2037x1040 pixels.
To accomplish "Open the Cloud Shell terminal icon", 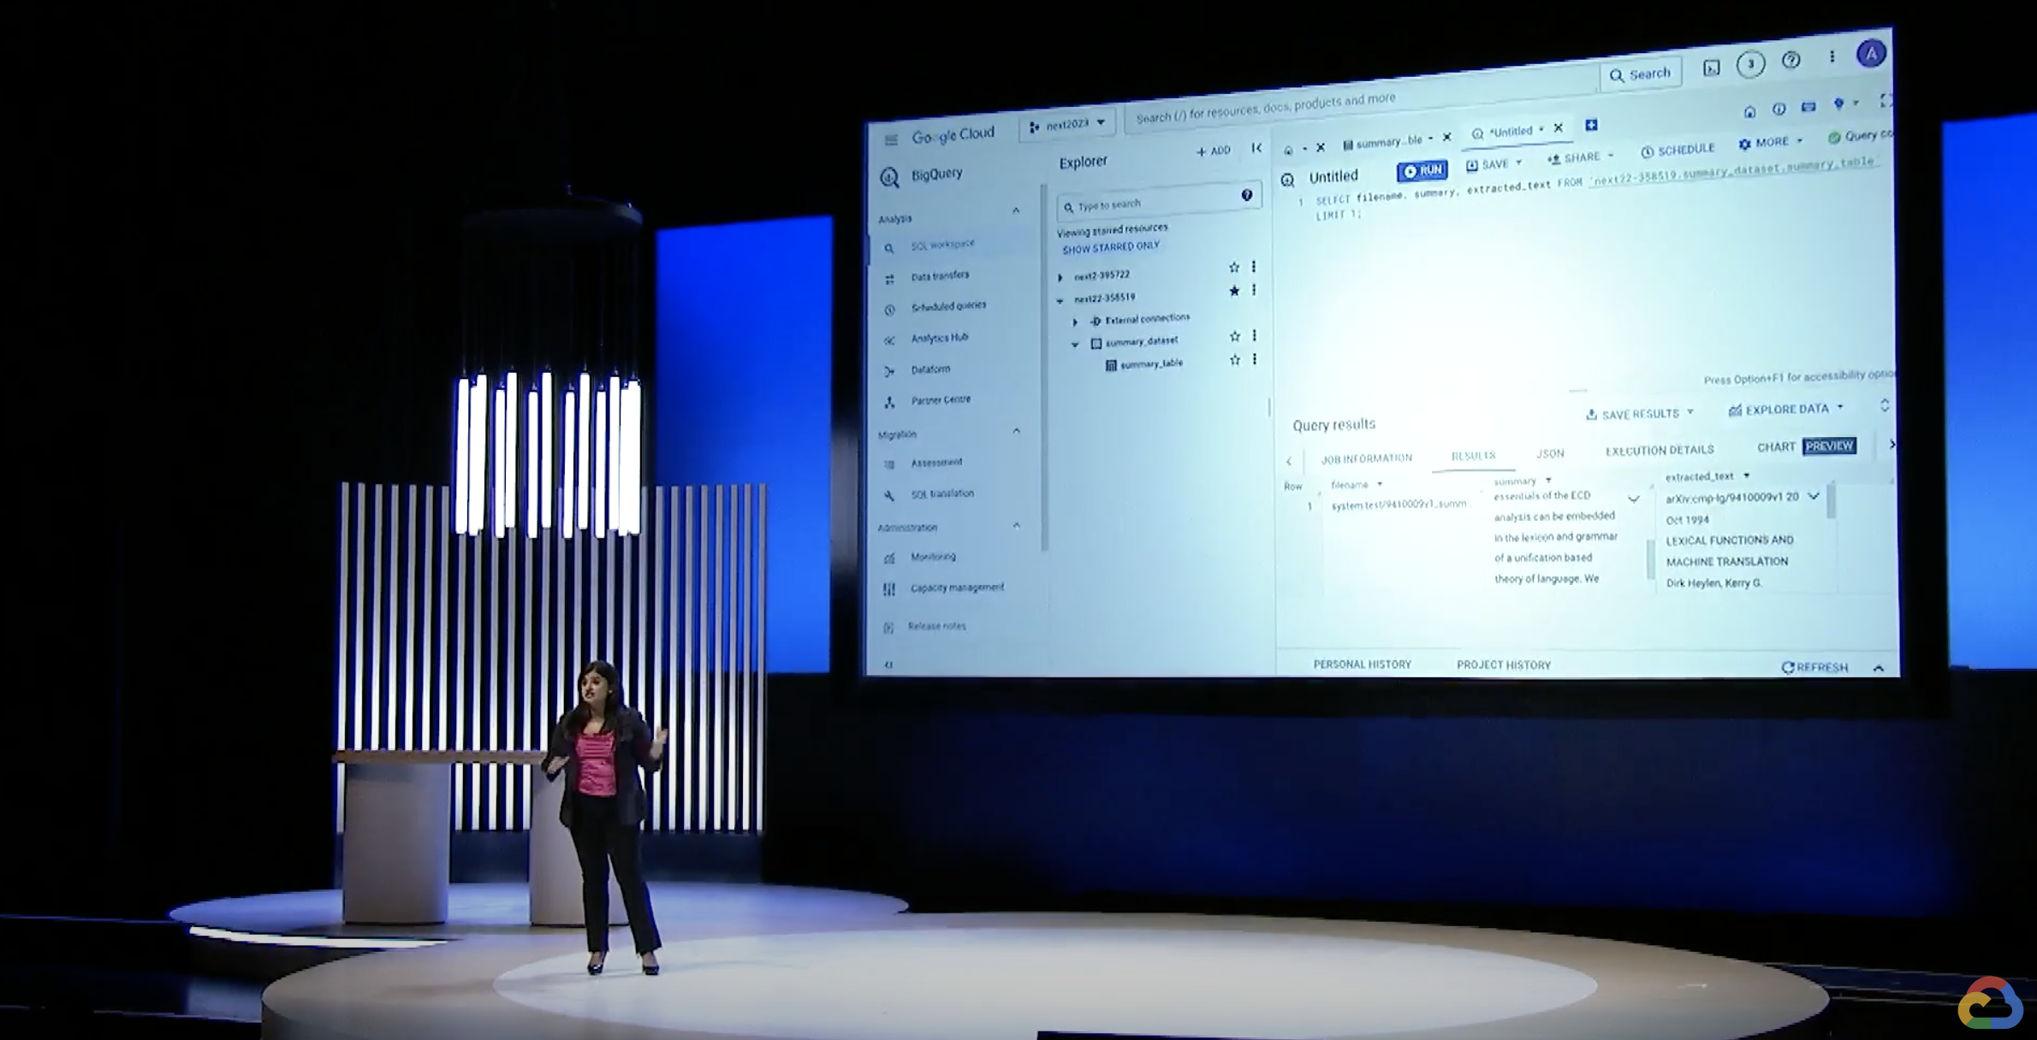I will tap(1711, 68).
